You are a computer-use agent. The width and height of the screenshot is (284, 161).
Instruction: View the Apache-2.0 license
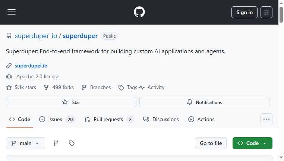[38, 77]
